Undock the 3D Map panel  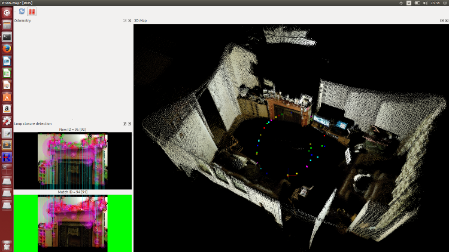441,21
